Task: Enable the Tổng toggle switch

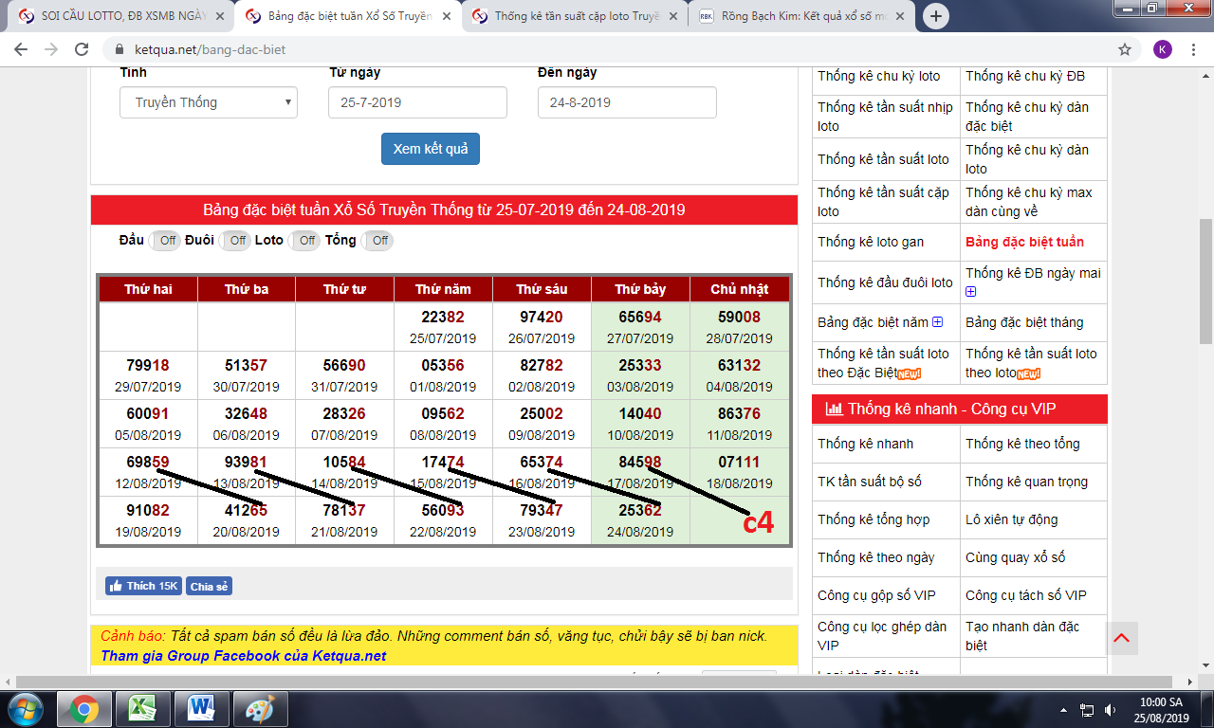Action: click(377, 241)
